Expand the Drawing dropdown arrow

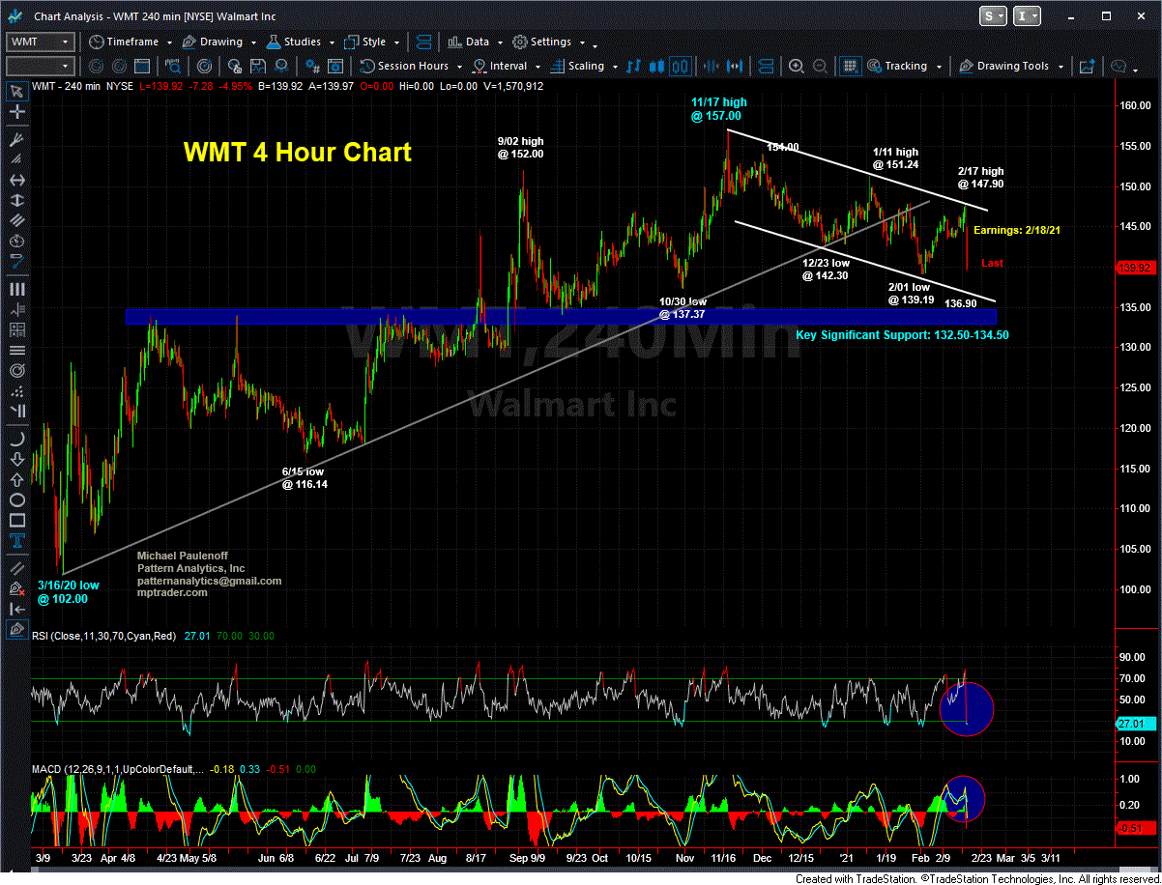(254, 43)
